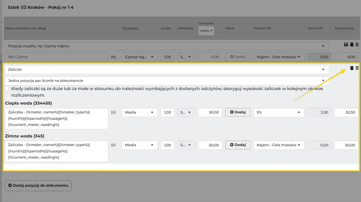This screenshot has width=361, height=202.
Task: Click the 52,50 gross sum field
Action: (x=346, y=112)
